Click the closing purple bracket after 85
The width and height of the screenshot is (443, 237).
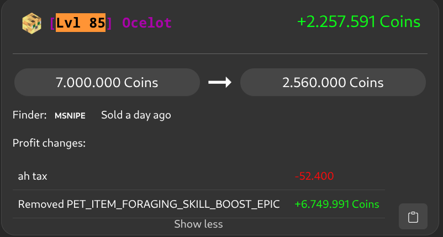(x=109, y=23)
